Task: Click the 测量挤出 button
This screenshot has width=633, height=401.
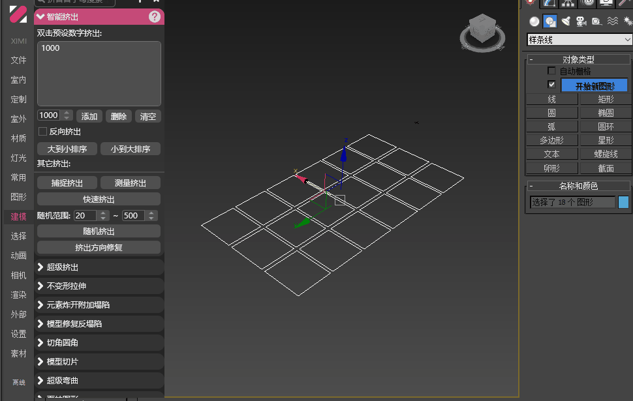Action: [x=131, y=183]
